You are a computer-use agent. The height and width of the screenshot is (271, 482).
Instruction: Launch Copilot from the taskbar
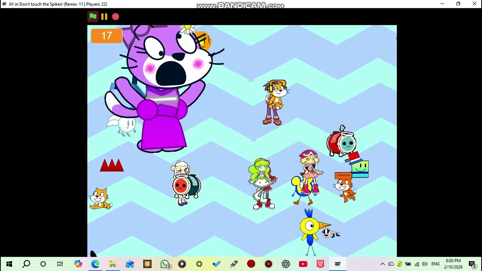click(78, 264)
